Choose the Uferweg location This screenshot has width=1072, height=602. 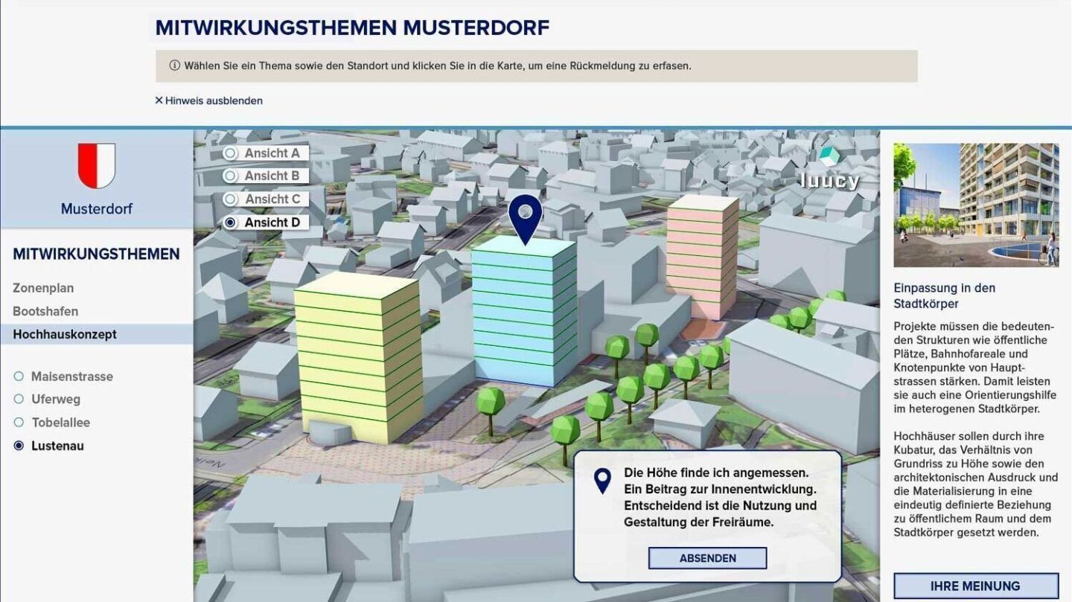coord(19,400)
